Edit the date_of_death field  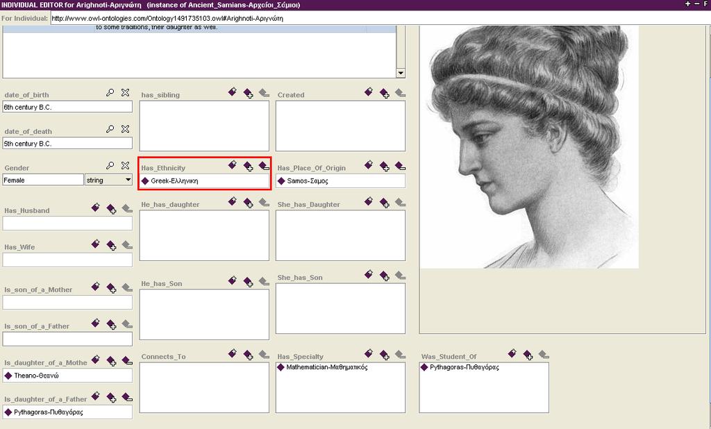tap(67, 143)
